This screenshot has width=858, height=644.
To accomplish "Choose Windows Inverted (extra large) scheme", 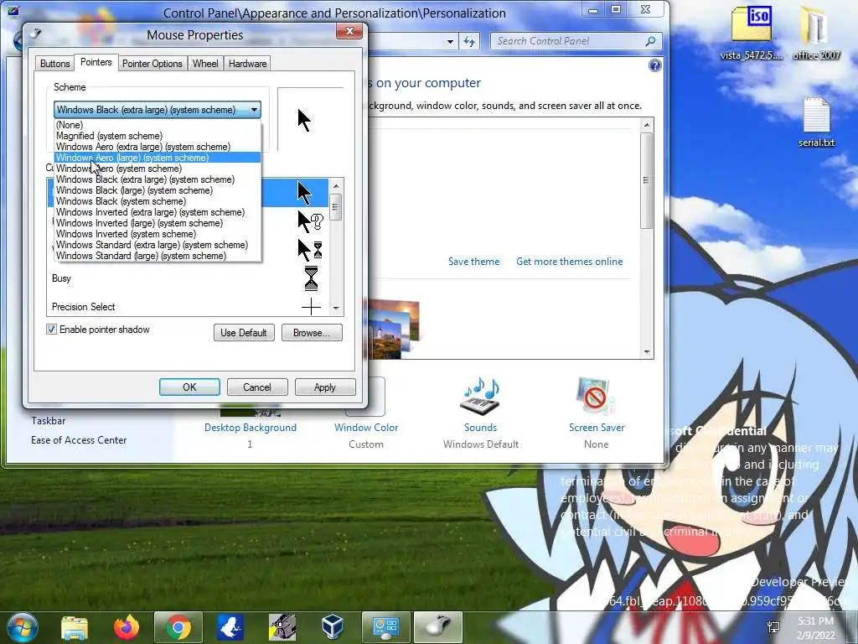I will pos(158,212).
